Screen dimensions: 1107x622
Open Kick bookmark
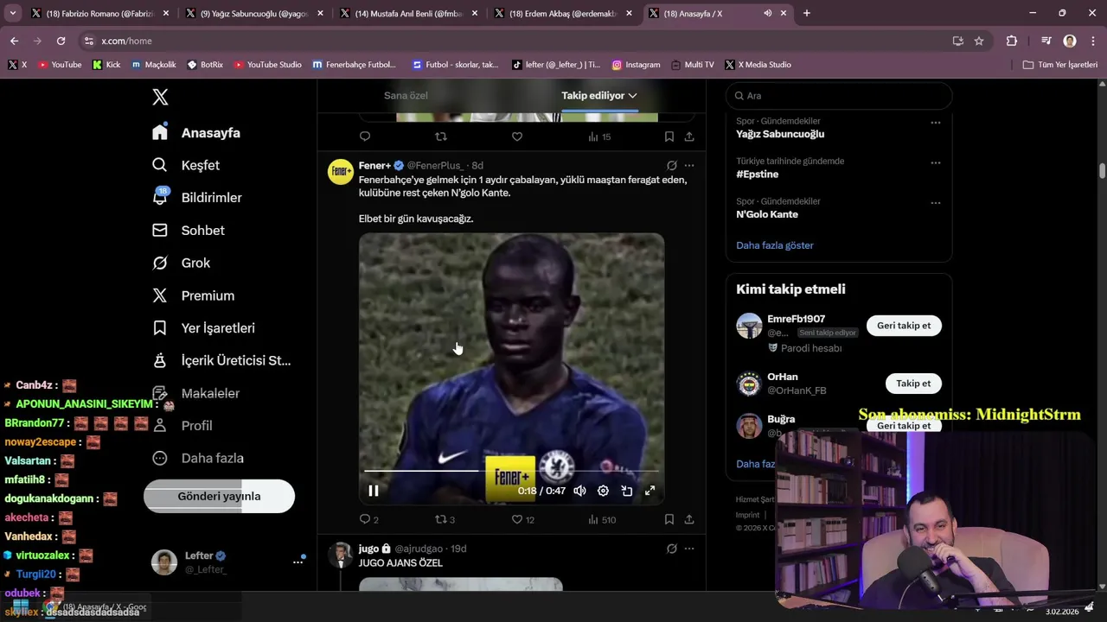(106, 65)
